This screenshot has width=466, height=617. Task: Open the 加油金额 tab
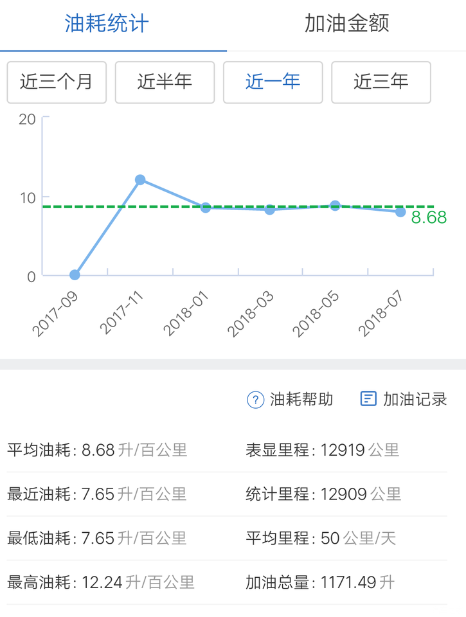346,24
